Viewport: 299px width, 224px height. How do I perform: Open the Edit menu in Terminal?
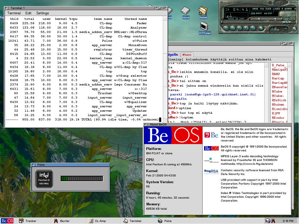coord(28,13)
